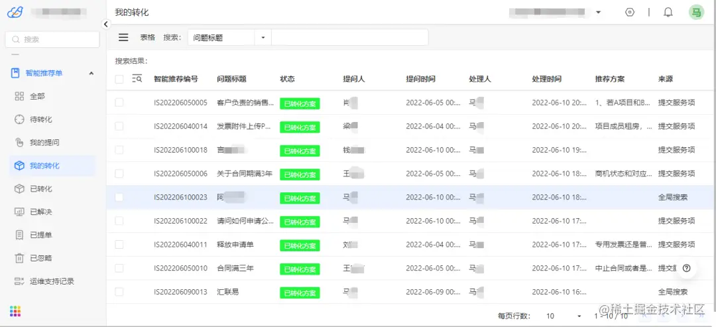Click the 已转化方案 badge for IS202206050005
Screen dimensions: 716x327
(x=300, y=103)
